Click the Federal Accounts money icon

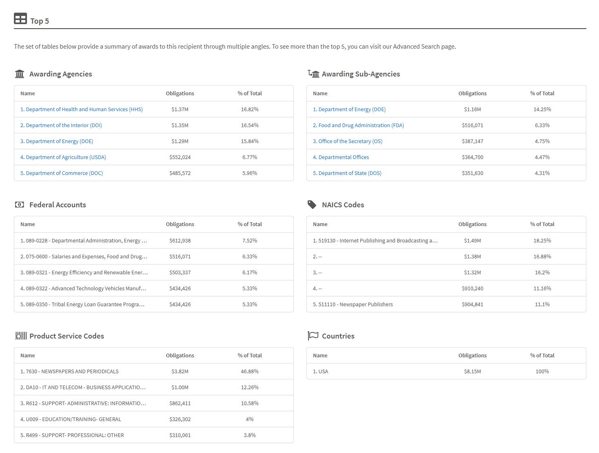point(20,205)
